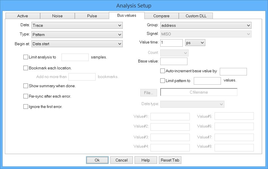Screen dimensions: 268x169
Task: Enable Auto-increment base value checkbox
Action: (163, 71)
